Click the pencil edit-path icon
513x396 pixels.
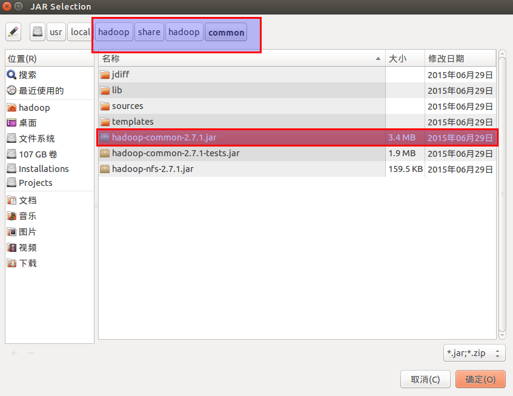(13, 32)
